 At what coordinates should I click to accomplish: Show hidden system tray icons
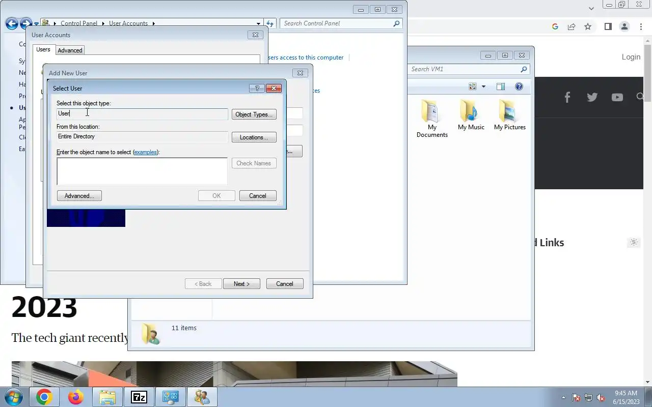pos(563,398)
